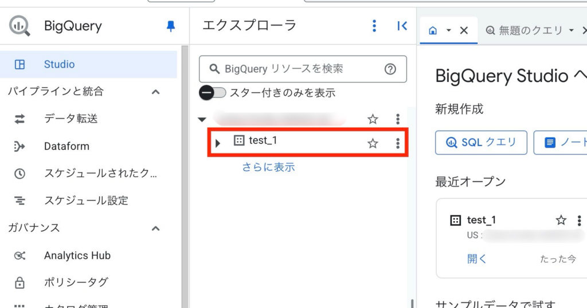Open the Studio menu item
Screen dimensions: 587x308
click(59, 64)
